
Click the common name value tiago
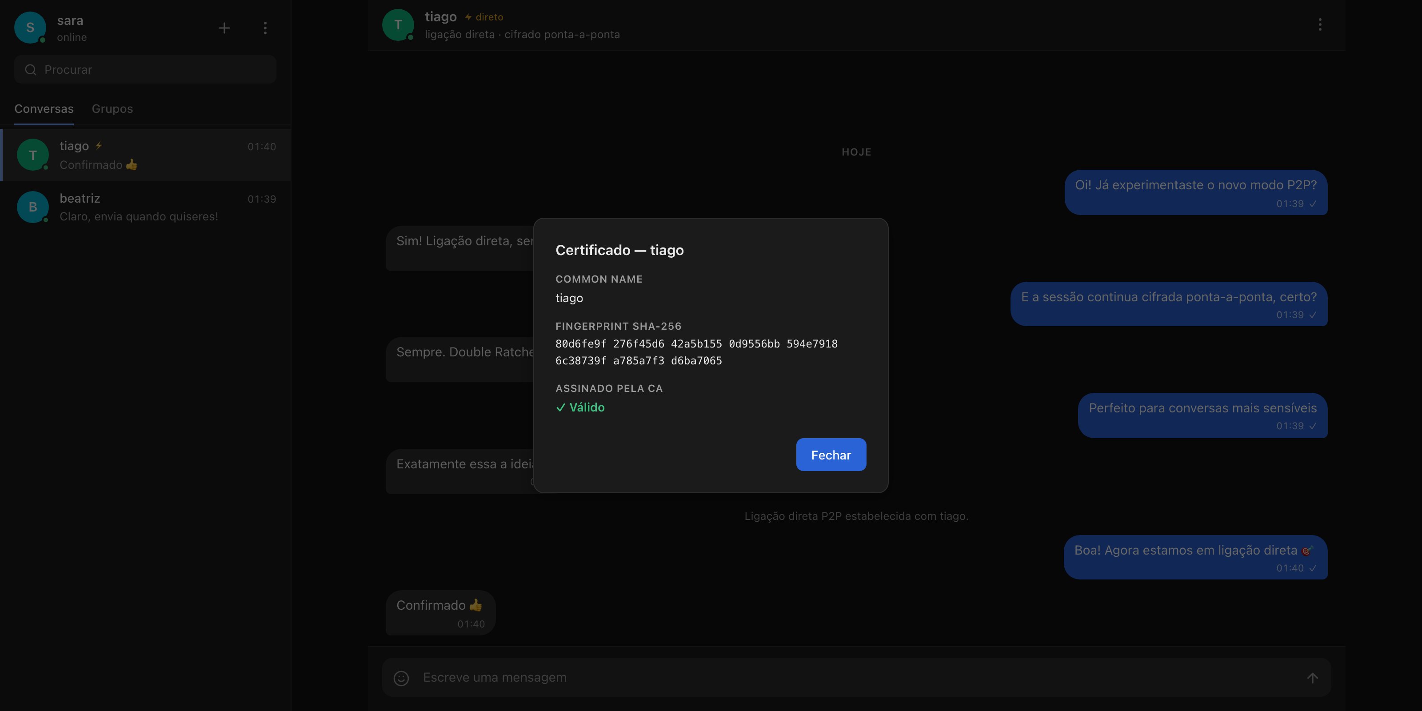click(x=569, y=298)
